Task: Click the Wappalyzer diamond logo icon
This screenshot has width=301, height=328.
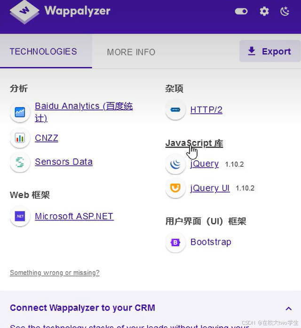Action: [x=24, y=12]
